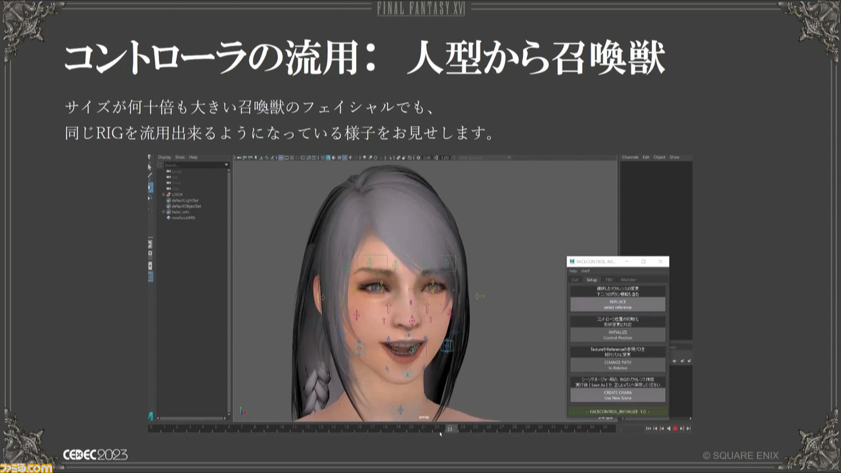Open Camera Attributes from viewport toolbar
The height and width of the screenshot is (473, 841).
click(250, 158)
